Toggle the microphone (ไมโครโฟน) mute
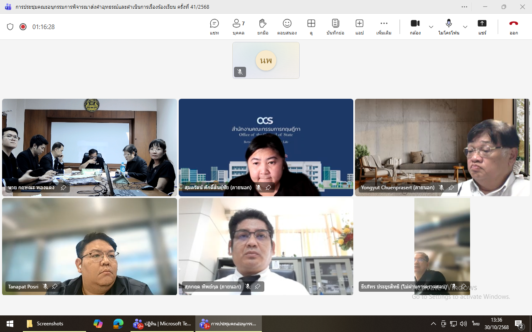The width and height of the screenshot is (532, 332). click(448, 27)
